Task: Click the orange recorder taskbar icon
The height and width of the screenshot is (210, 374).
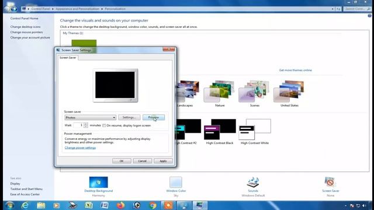Action: (x=168, y=205)
